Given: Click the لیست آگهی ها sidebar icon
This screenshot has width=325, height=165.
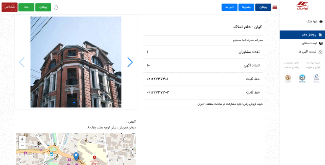Looking at the screenshot, I should (320, 52).
